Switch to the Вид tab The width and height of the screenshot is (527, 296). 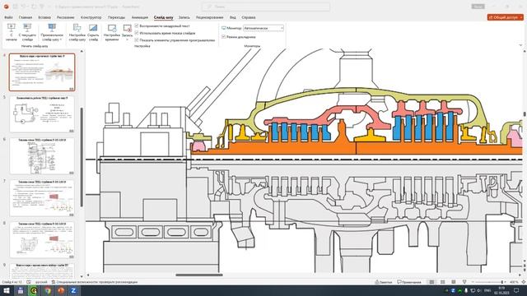(x=232, y=17)
